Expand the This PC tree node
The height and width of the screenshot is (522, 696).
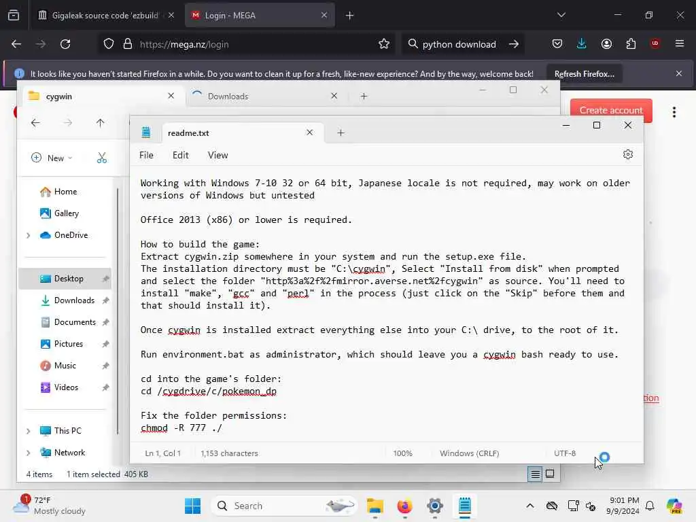tap(28, 431)
